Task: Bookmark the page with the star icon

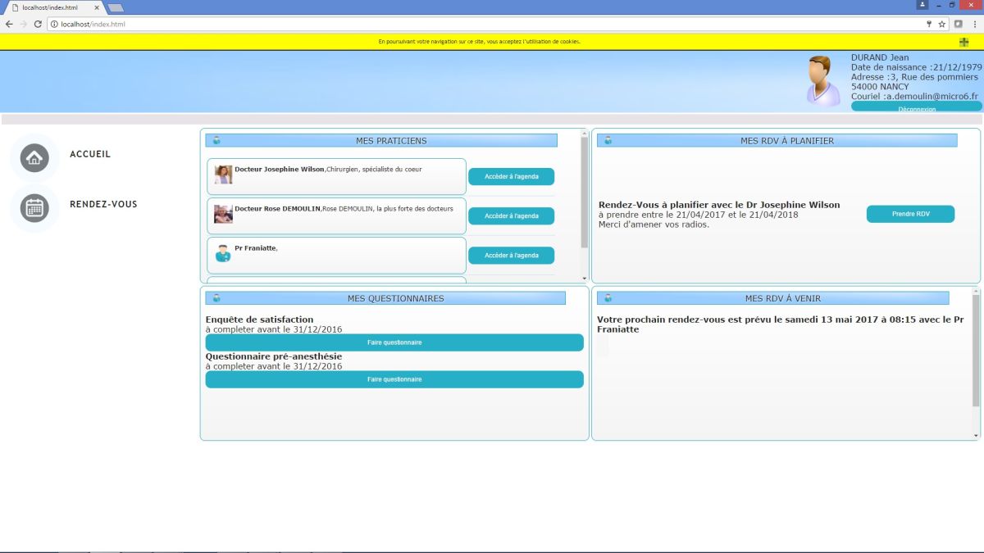Action: point(942,25)
